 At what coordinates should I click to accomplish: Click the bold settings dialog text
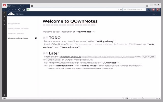point(105,41)
